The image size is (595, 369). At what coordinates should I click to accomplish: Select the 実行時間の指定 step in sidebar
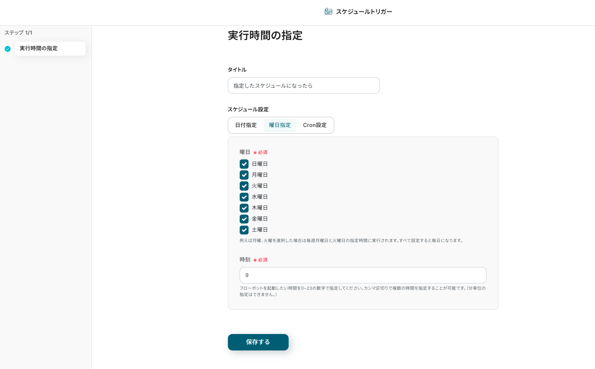point(50,48)
